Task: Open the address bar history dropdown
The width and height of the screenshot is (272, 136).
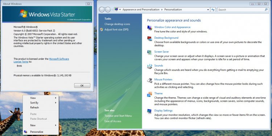Action: pos(208,10)
